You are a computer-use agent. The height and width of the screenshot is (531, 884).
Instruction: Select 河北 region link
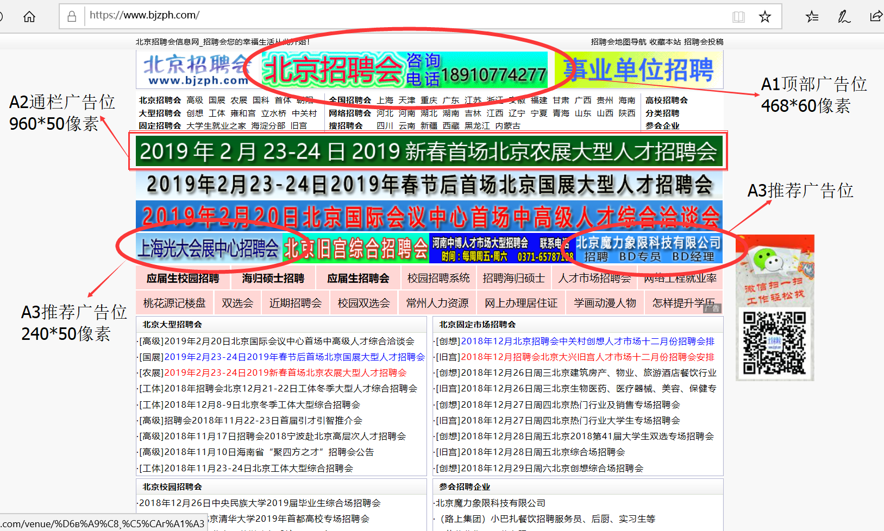click(x=385, y=113)
